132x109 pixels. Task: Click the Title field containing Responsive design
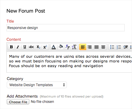tap(65, 28)
